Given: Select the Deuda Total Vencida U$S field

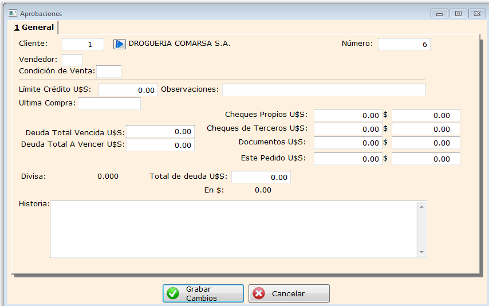Looking at the screenshot, I should coord(160,132).
